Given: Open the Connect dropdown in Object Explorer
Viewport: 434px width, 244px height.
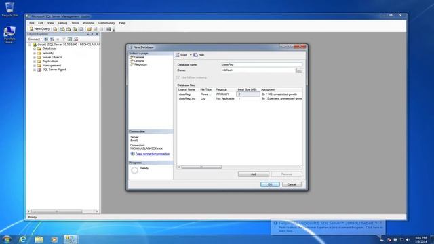Looking at the screenshot, I should pyautogui.click(x=35, y=39).
